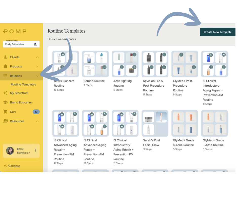Open Routine Templates submenu item

pyautogui.click(x=23, y=84)
